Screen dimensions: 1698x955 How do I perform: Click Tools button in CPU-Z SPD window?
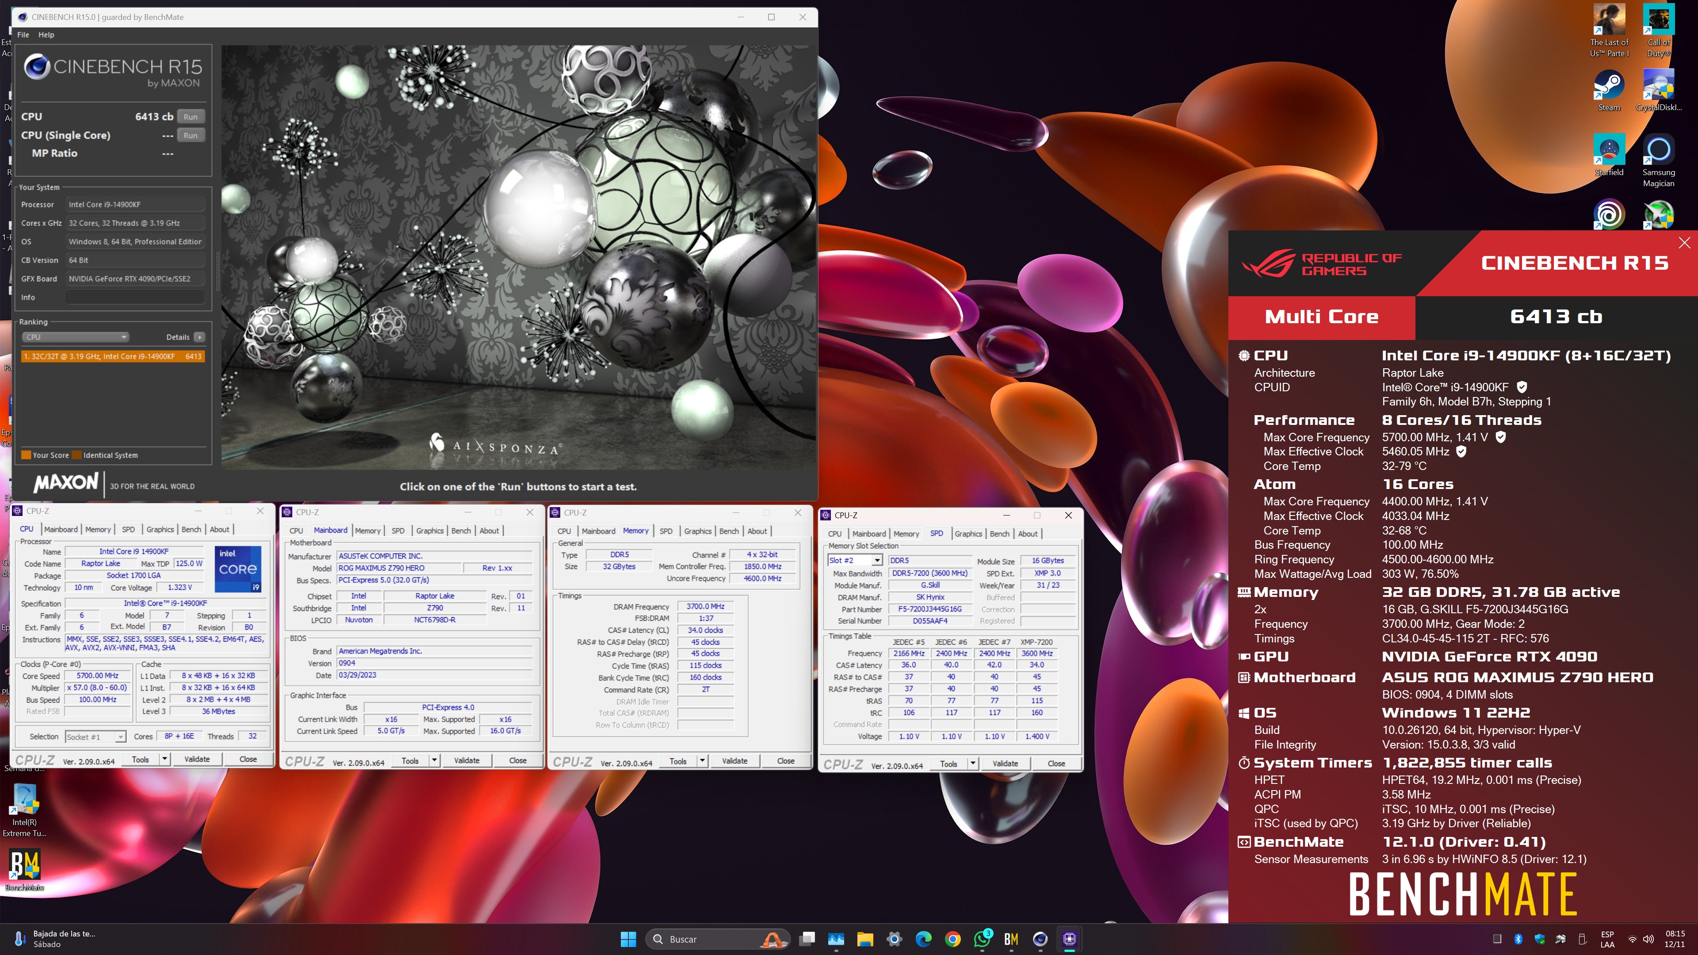click(x=948, y=763)
